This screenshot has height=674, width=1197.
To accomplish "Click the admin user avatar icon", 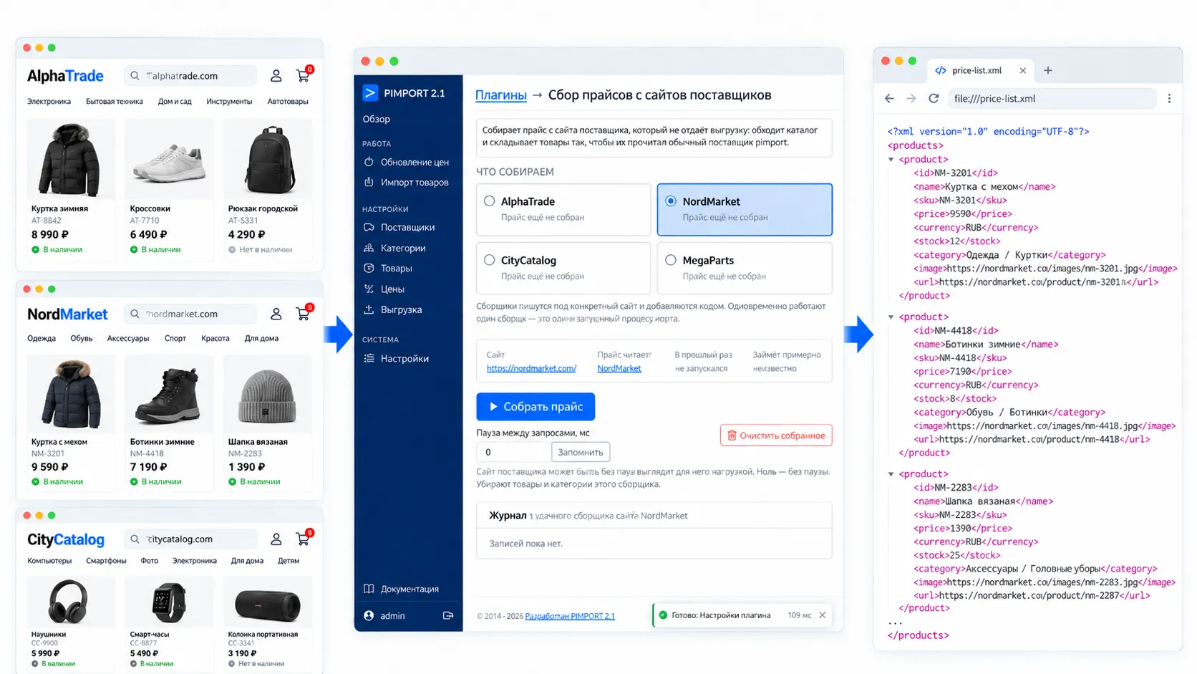I will [369, 615].
